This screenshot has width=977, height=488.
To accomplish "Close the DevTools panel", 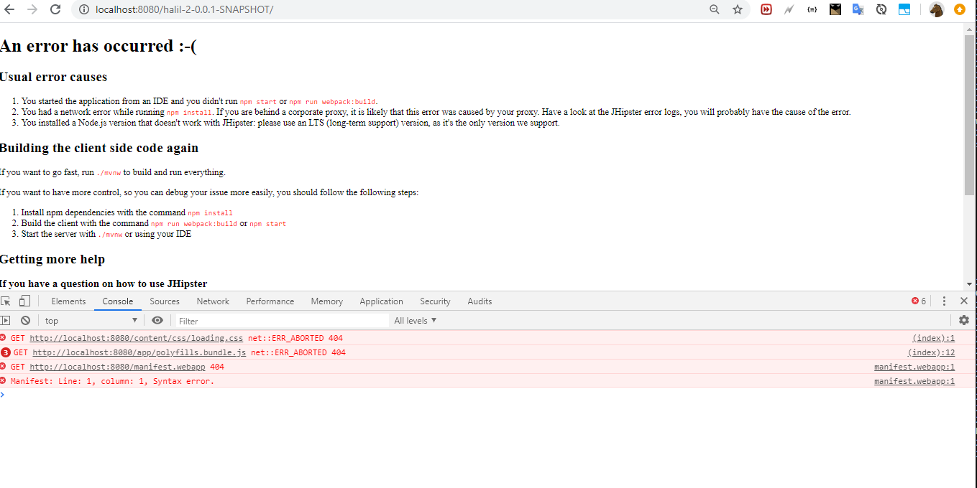I will pos(964,301).
